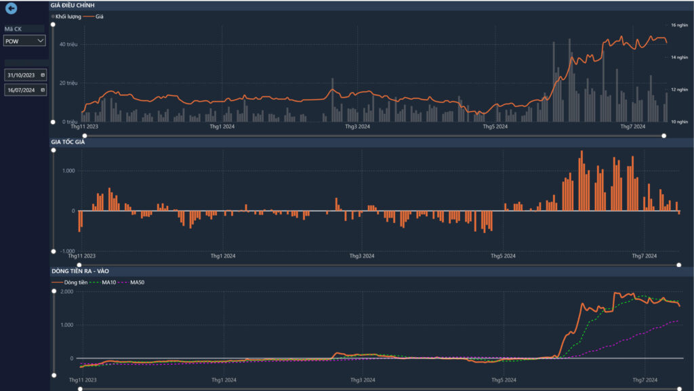Click the 16/07/2024 end date field
Viewport: 694px width, 391px height.
click(x=21, y=89)
